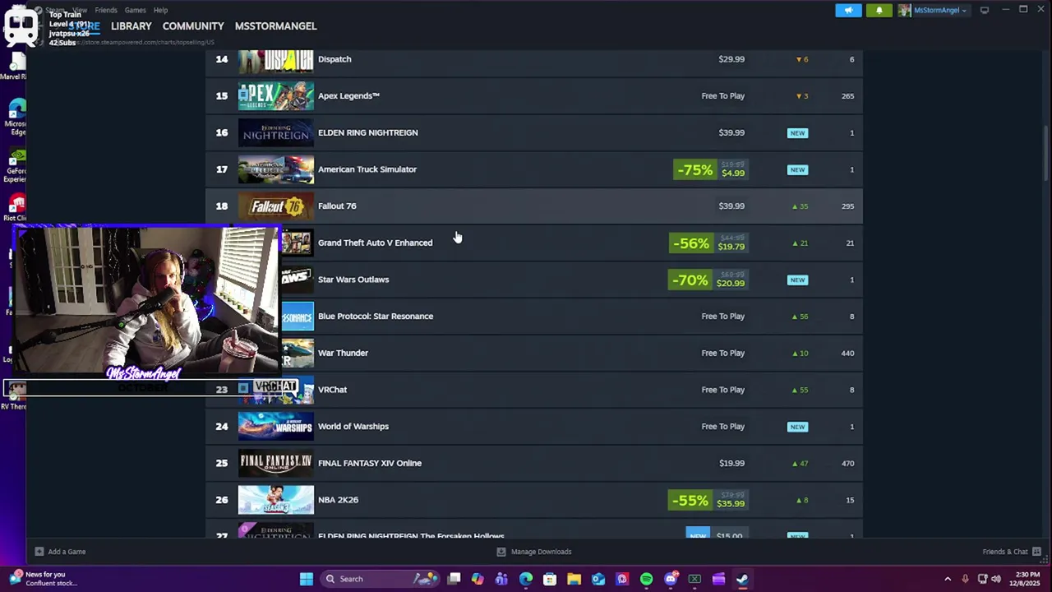Open Fallout 76 thumbnail
This screenshot has width=1052, height=592.
(275, 206)
